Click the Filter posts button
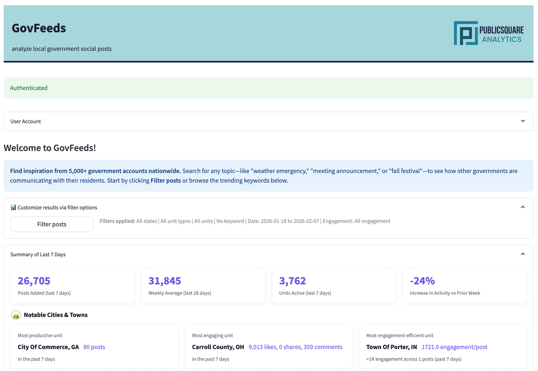Screen dimensions: 538x371 (51, 224)
